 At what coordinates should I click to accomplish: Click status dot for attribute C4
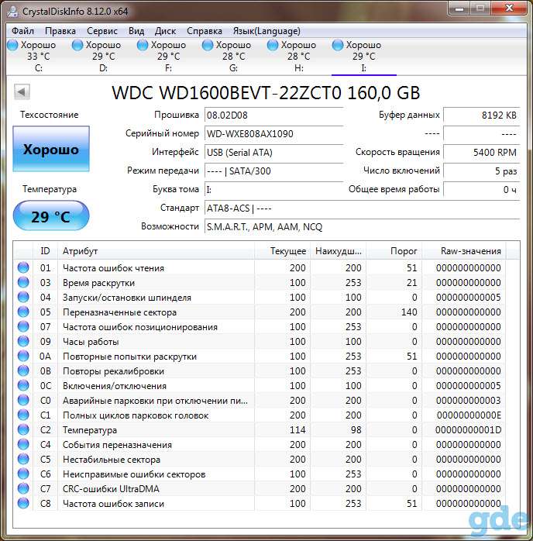23,444
